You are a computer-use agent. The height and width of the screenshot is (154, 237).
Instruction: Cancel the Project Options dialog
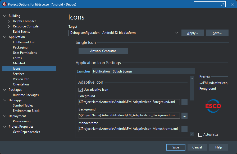coord(197,147)
